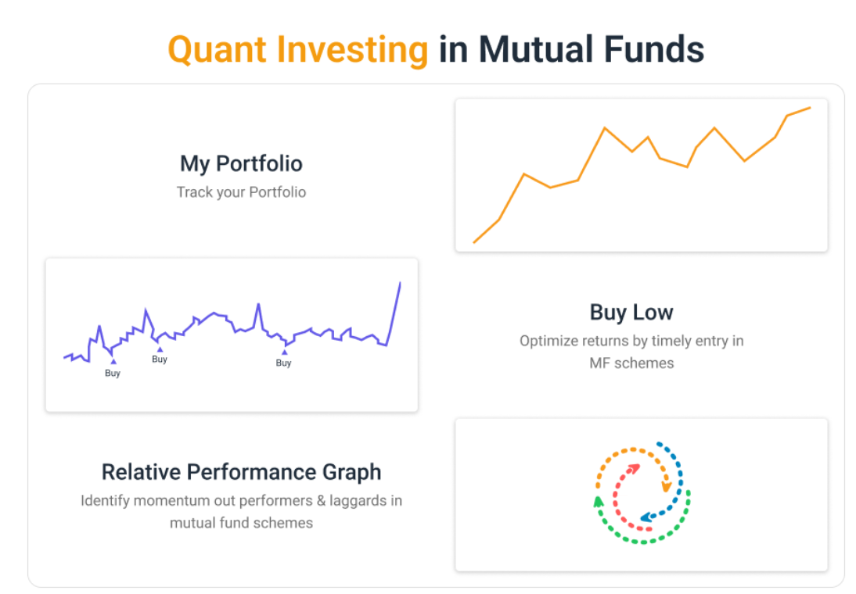This screenshot has height=594, width=856.
Task: Open the purple buy-signal line chart
Action: (232, 335)
